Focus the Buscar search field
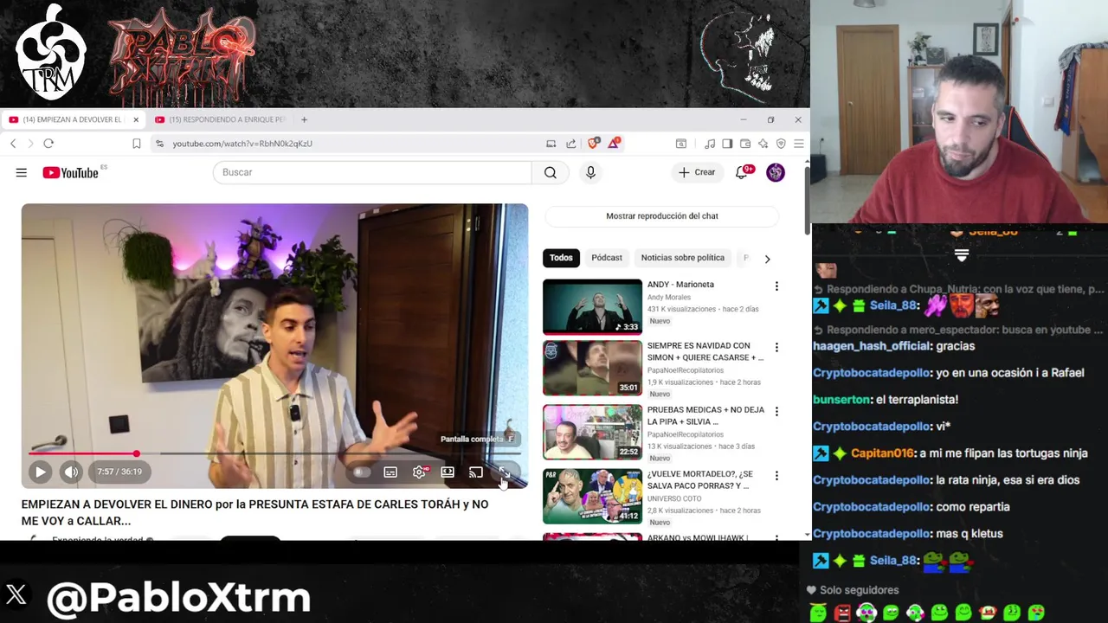This screenshot has height=623, width=1108. point(372,172)
